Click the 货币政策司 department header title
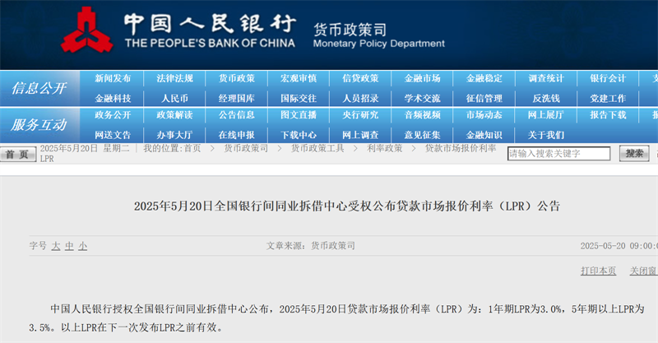The width and height of the screenshot is (658, 343). click(x=350, y=30)
